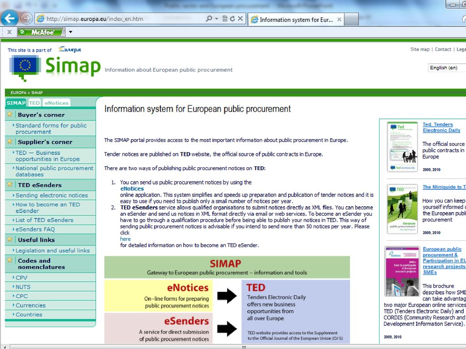Click the address bar URL simap.europa.eu
Viewport: 466px width, 349px height.
(95, 19)
